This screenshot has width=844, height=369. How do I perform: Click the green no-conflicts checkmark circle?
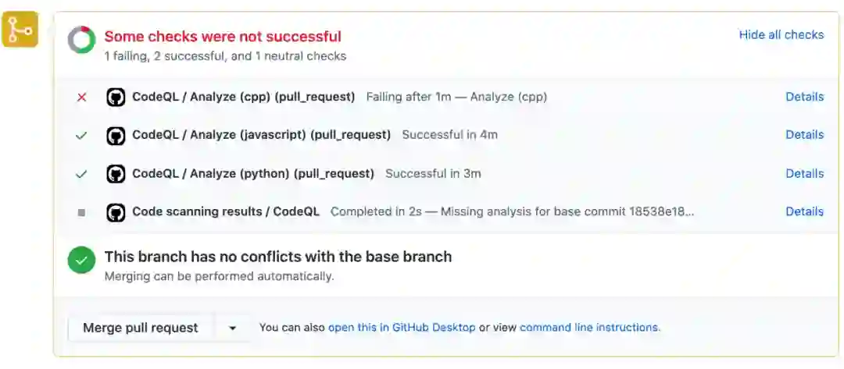click(81, 260)
